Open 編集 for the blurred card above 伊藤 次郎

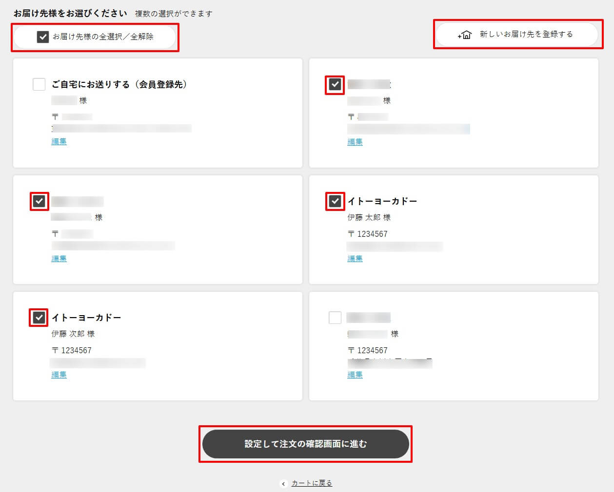pyautogui.click(x=59, y=258)
